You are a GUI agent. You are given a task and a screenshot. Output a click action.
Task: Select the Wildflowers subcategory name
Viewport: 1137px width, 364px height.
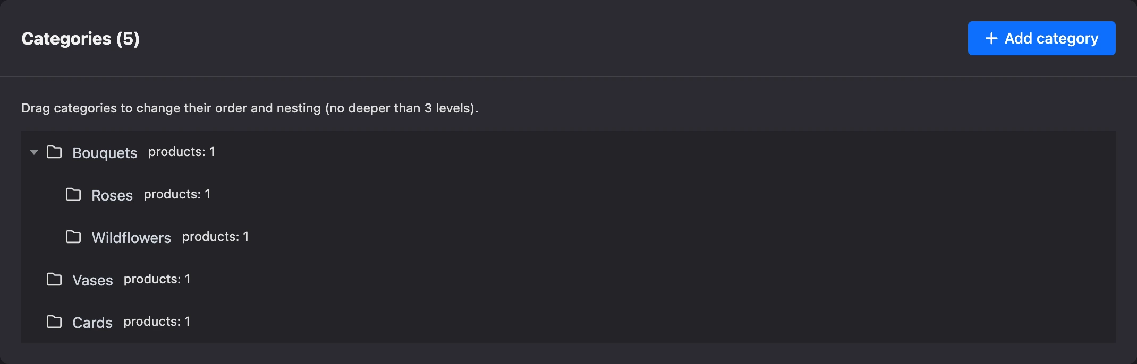[131, 238]
